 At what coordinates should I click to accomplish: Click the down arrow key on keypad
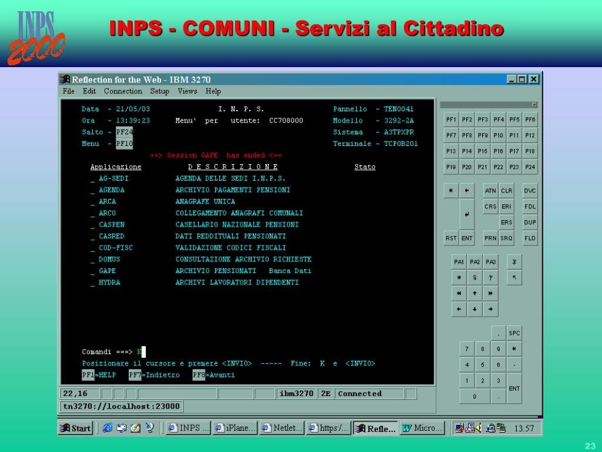coord(474,309)
